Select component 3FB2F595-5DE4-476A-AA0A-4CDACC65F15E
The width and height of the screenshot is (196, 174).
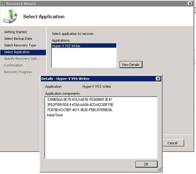point(80,105)
